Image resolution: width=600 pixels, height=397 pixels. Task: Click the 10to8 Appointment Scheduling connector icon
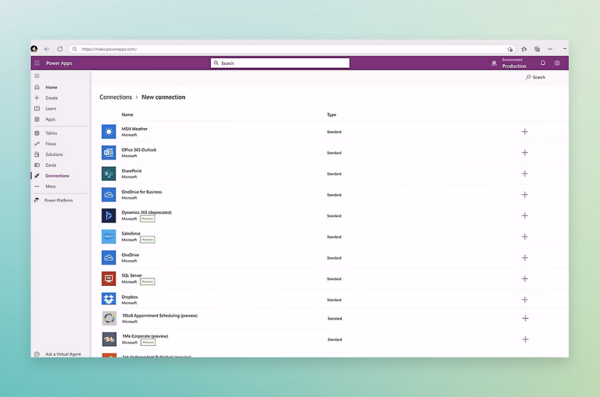click(x=109, y=318)
